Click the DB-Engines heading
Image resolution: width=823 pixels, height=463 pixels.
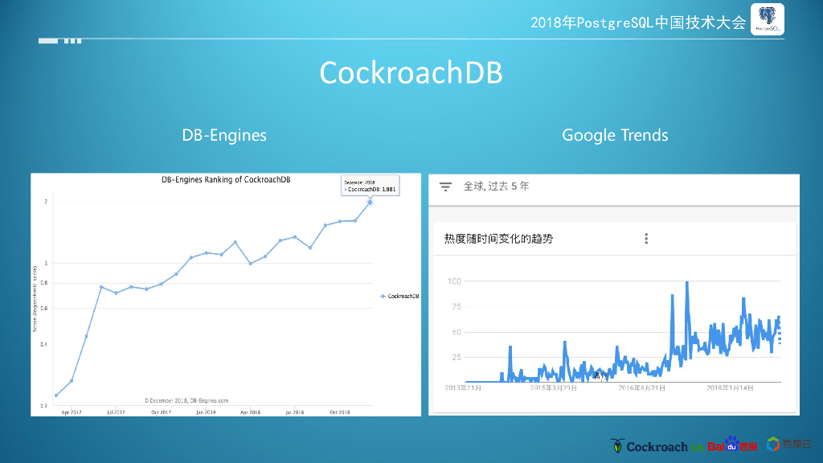tap(224, 135)
